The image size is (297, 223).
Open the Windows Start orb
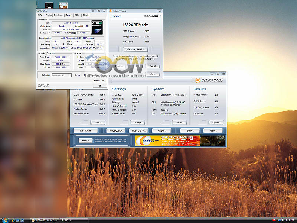(x=5, y=220)
